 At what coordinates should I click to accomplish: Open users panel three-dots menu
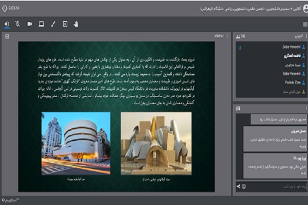306,36
